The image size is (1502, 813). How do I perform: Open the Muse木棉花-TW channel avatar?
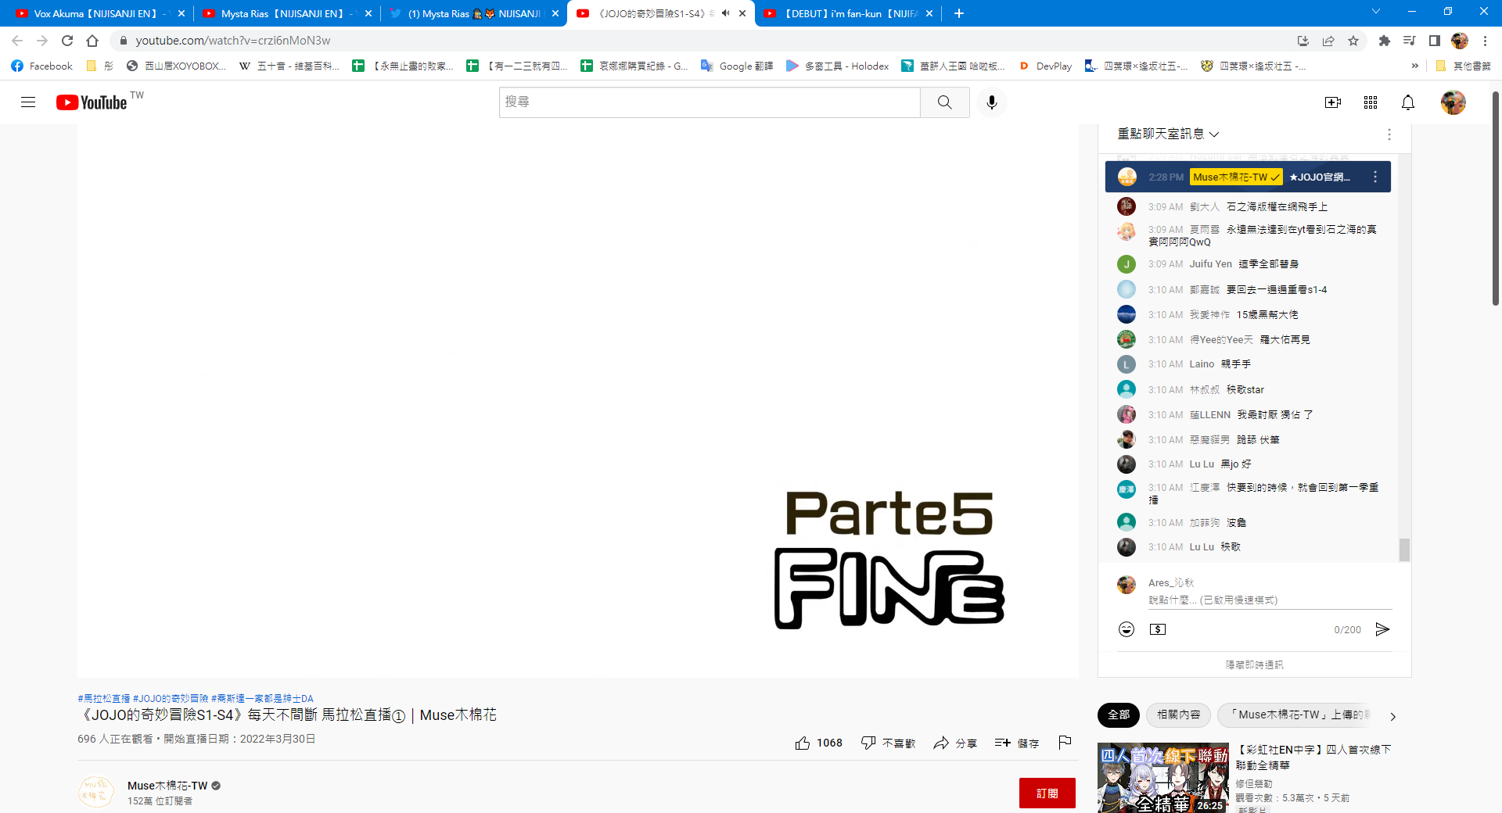pos(96,792)
